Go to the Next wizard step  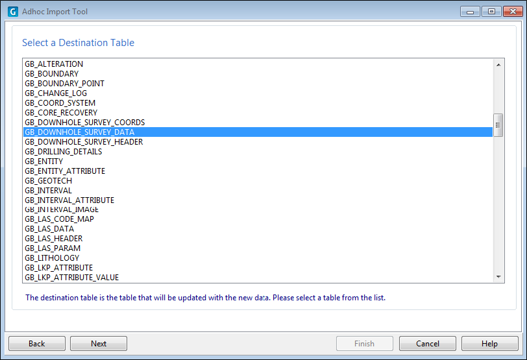[x=99, y=344]
